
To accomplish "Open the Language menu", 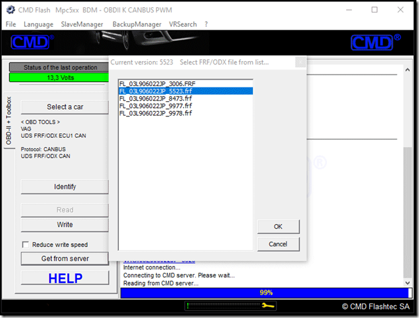I will tap(39, 24).
